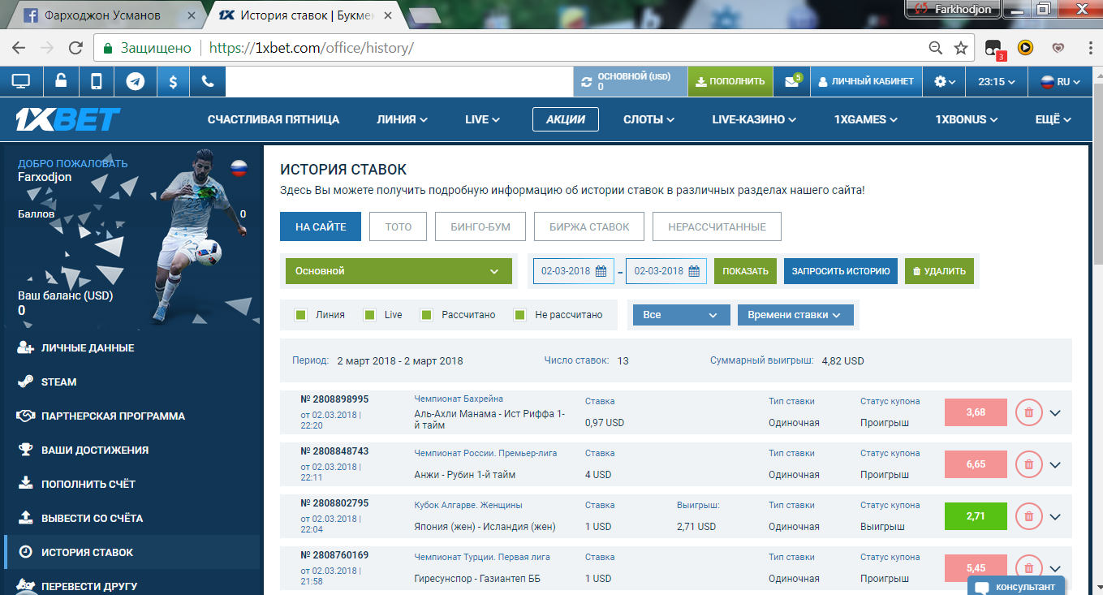Click СЧАСТЛИВАЯ ПЯТНИЦА
This screenshot has width=1103, height=595.
click(x=274, y=119)
